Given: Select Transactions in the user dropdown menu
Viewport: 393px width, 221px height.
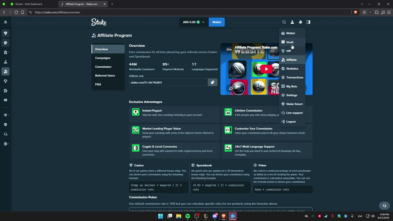Looking at the screenshot, I should 292,77.
